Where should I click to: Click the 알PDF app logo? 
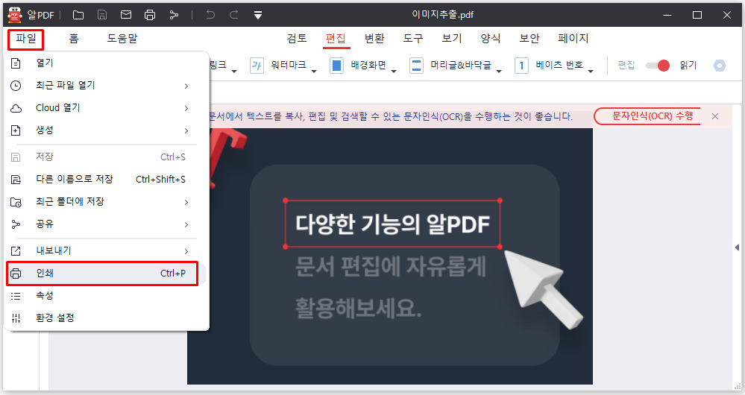pyautogui.click(x=15, y=15)
